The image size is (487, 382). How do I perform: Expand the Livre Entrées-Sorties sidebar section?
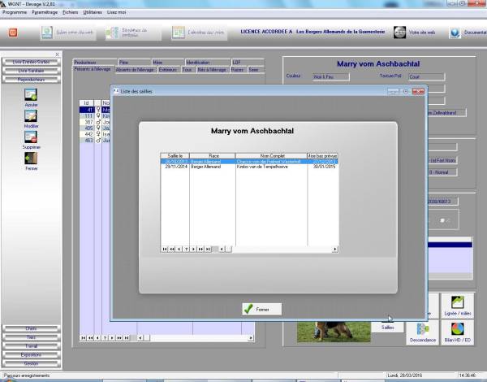click(x=31, y=63)
